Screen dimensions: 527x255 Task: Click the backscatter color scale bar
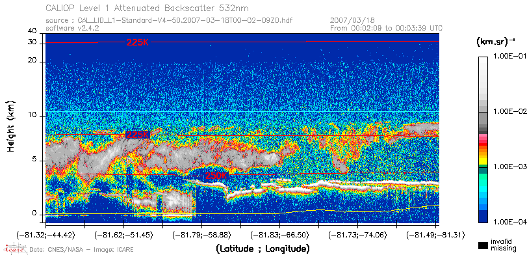[x=483, y=140]
